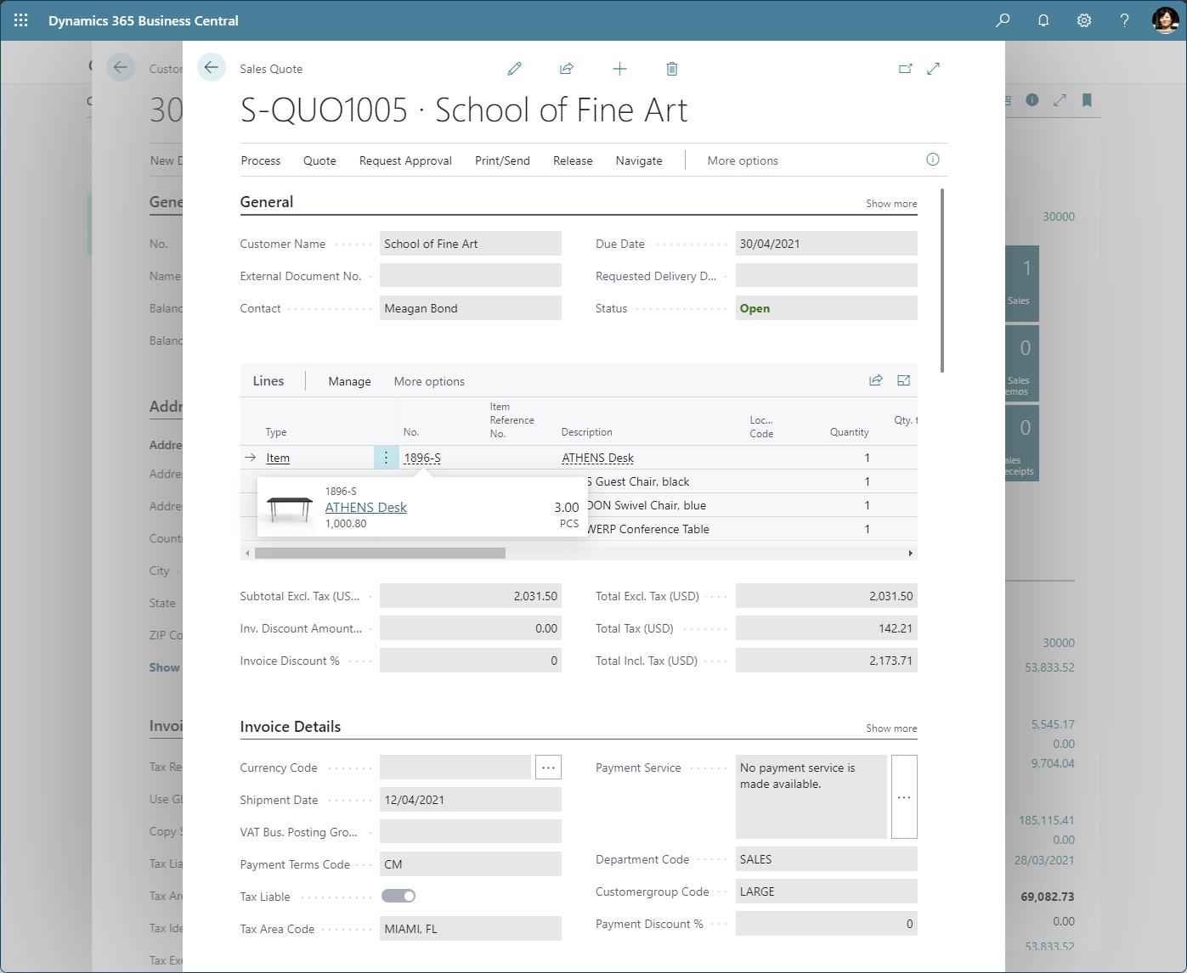Delete the quote with the trash icon
1187x973 pixels.
[672, 69]
